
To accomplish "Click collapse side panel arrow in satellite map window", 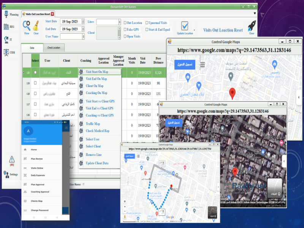I will [284, 161].
